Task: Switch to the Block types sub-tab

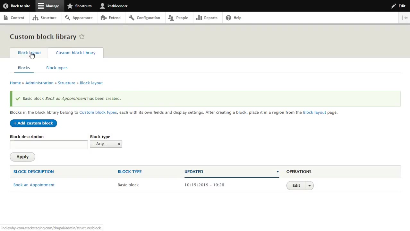Action: coord(57,68)
